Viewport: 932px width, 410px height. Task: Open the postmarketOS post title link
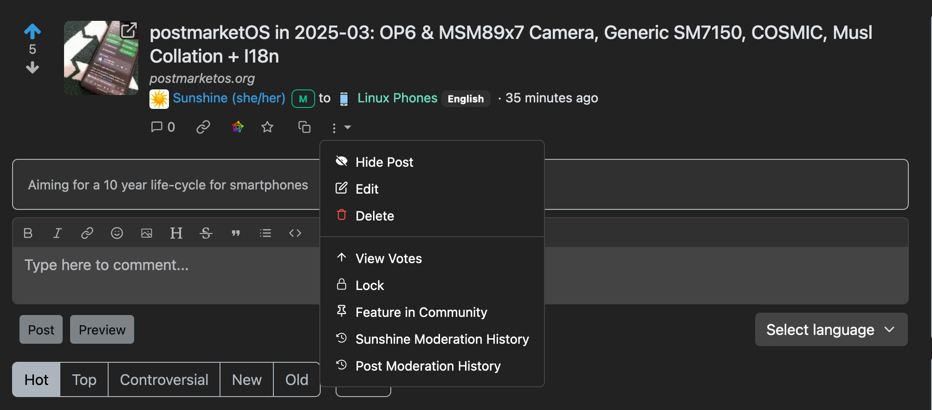pos(511,44)
